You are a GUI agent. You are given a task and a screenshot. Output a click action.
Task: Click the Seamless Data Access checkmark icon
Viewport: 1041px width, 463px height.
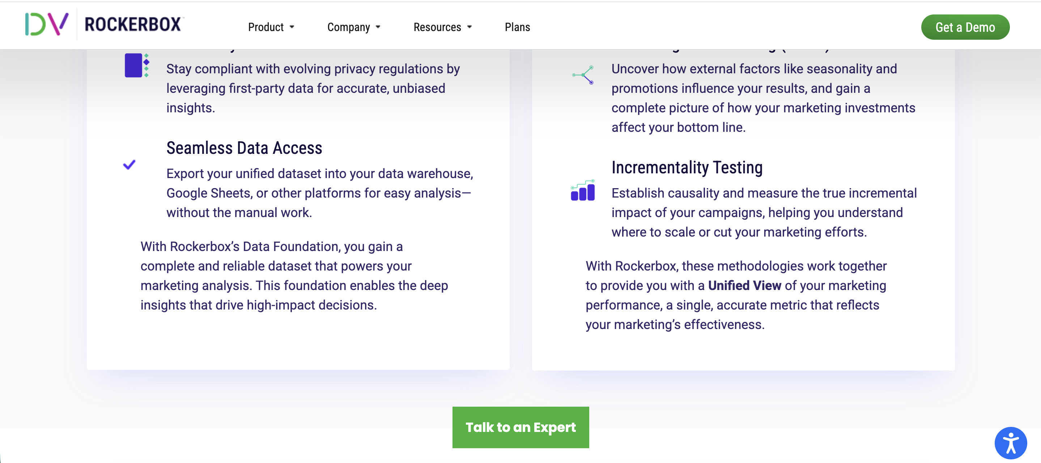click(x=129, y=164)
